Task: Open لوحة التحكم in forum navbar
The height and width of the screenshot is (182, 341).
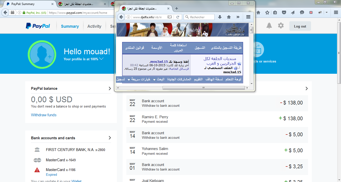Action: pyautogui.click(x=233, y=79)
